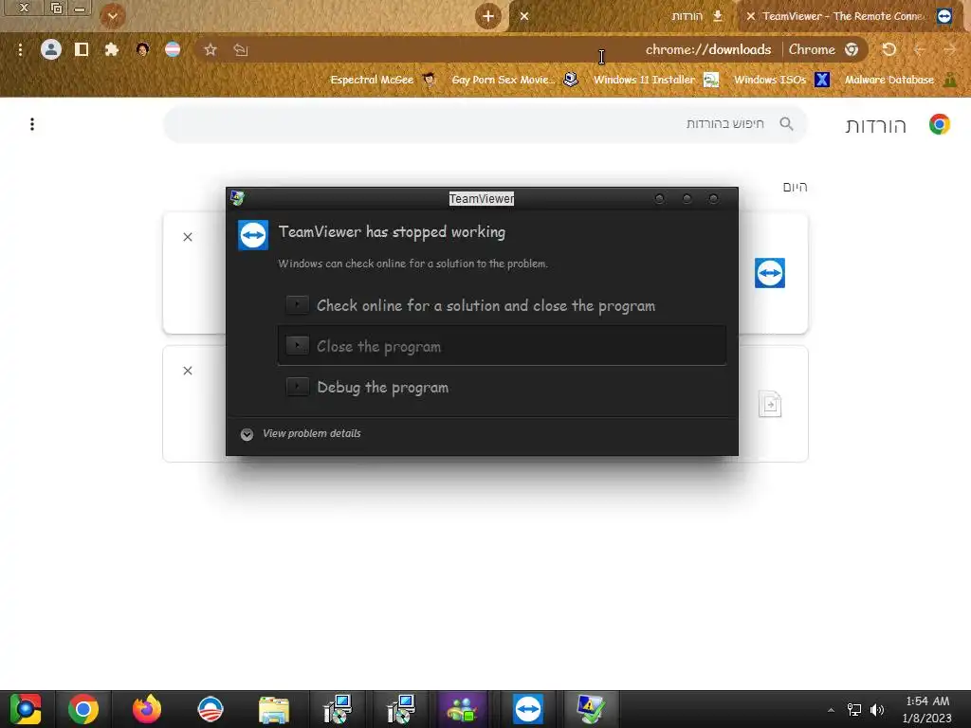Viewport: 971px width, 728px height.
Task: Click the network icon in system tray
Action: [x=854, y=710]
